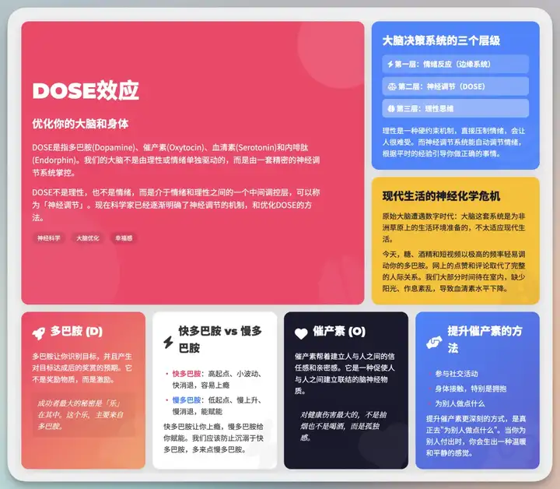
Task: Select the 神经科学 tag
Action: (x=49, y=238)
